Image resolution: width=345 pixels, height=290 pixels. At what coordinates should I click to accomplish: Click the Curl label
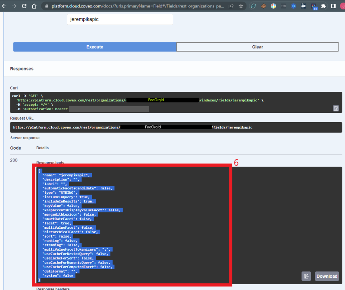coord(14,88)
